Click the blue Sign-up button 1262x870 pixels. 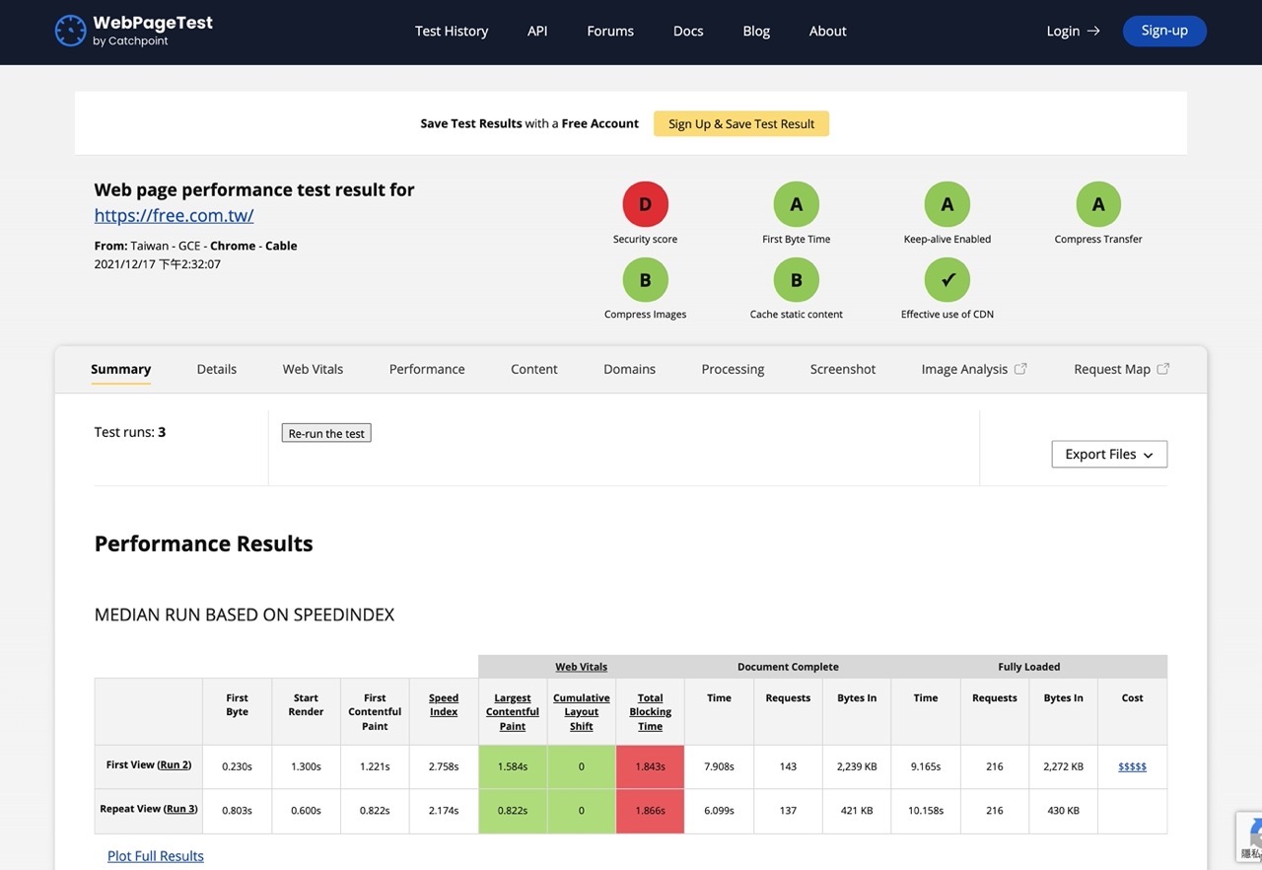point(1164,31)
